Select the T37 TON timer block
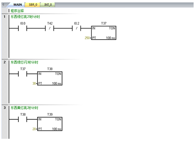 [104, 33]
